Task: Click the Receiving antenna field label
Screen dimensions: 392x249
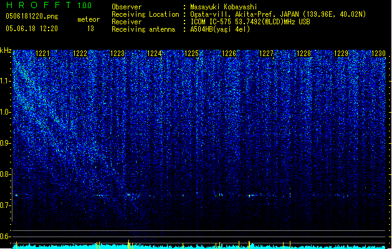Action: (x=143, y=29)
